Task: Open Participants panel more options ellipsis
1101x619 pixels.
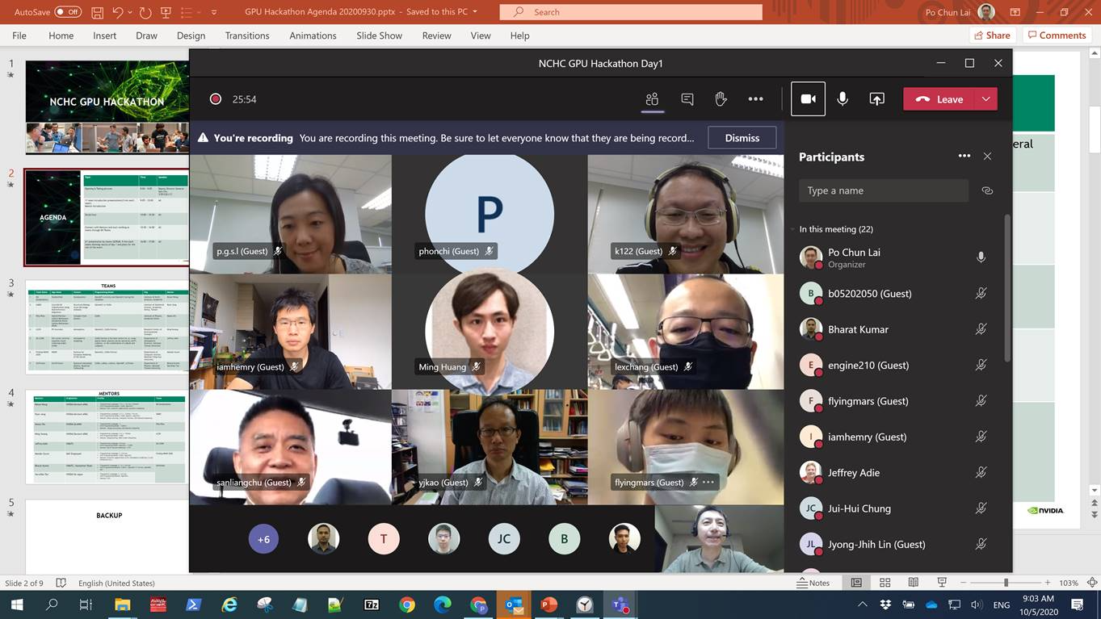Action: point(964,156)
